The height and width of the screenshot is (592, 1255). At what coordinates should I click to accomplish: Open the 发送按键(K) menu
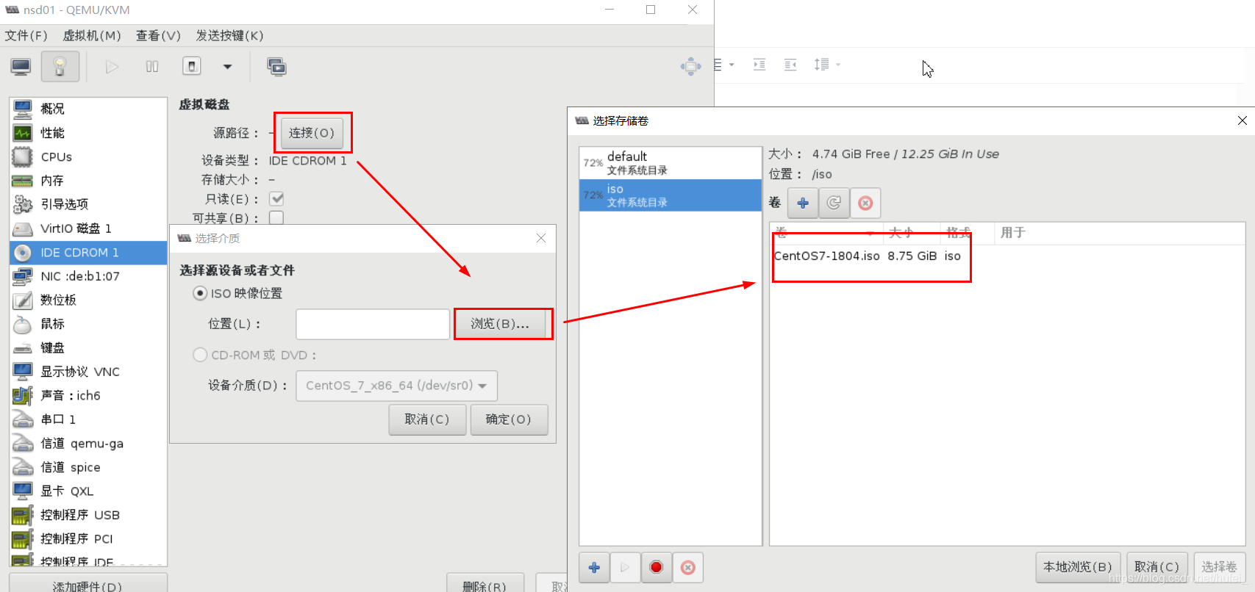(x=229, y=35)
